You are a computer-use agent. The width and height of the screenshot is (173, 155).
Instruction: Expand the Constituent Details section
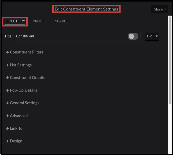25,78
